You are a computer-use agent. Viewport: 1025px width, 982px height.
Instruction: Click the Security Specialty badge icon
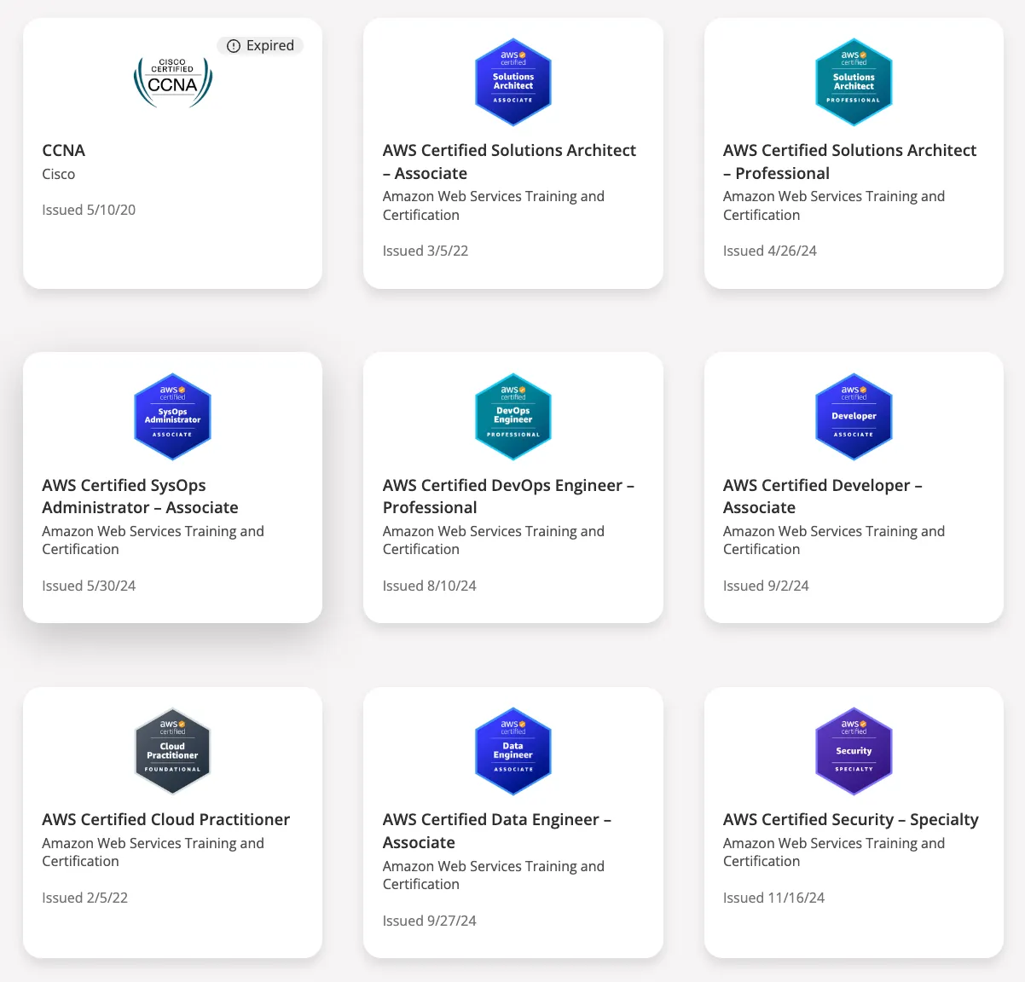tap(854, 751)
